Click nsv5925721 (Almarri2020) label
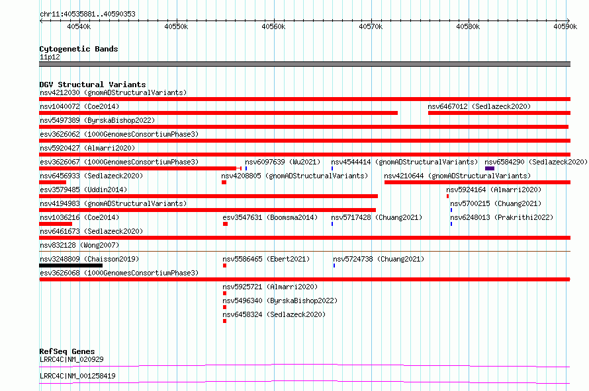 coord(270,287)
